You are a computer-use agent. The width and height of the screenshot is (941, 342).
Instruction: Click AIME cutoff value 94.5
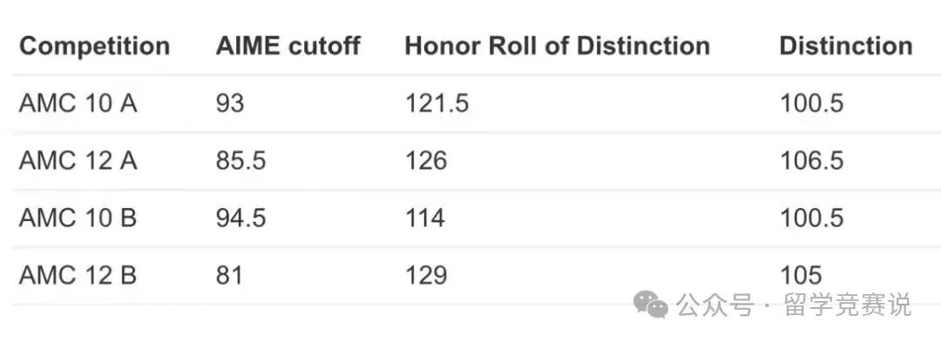click(240, 218)
